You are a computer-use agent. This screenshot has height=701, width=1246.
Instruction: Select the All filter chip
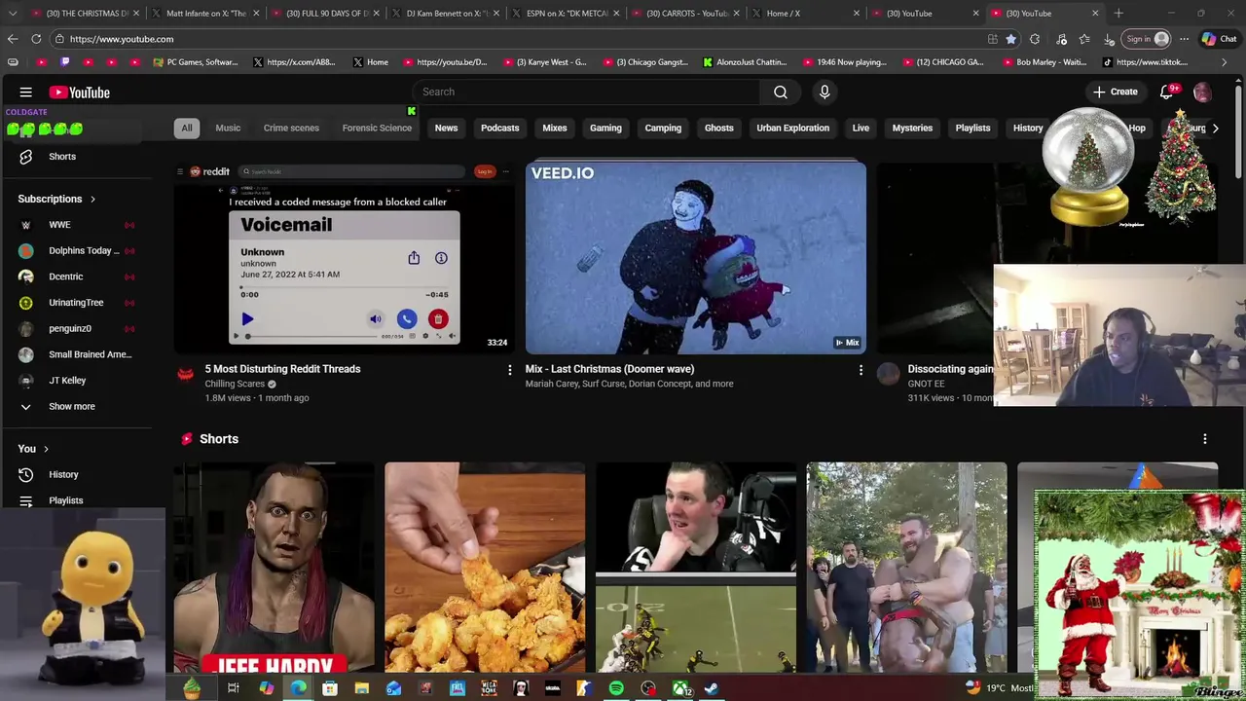tap(187, 128)
